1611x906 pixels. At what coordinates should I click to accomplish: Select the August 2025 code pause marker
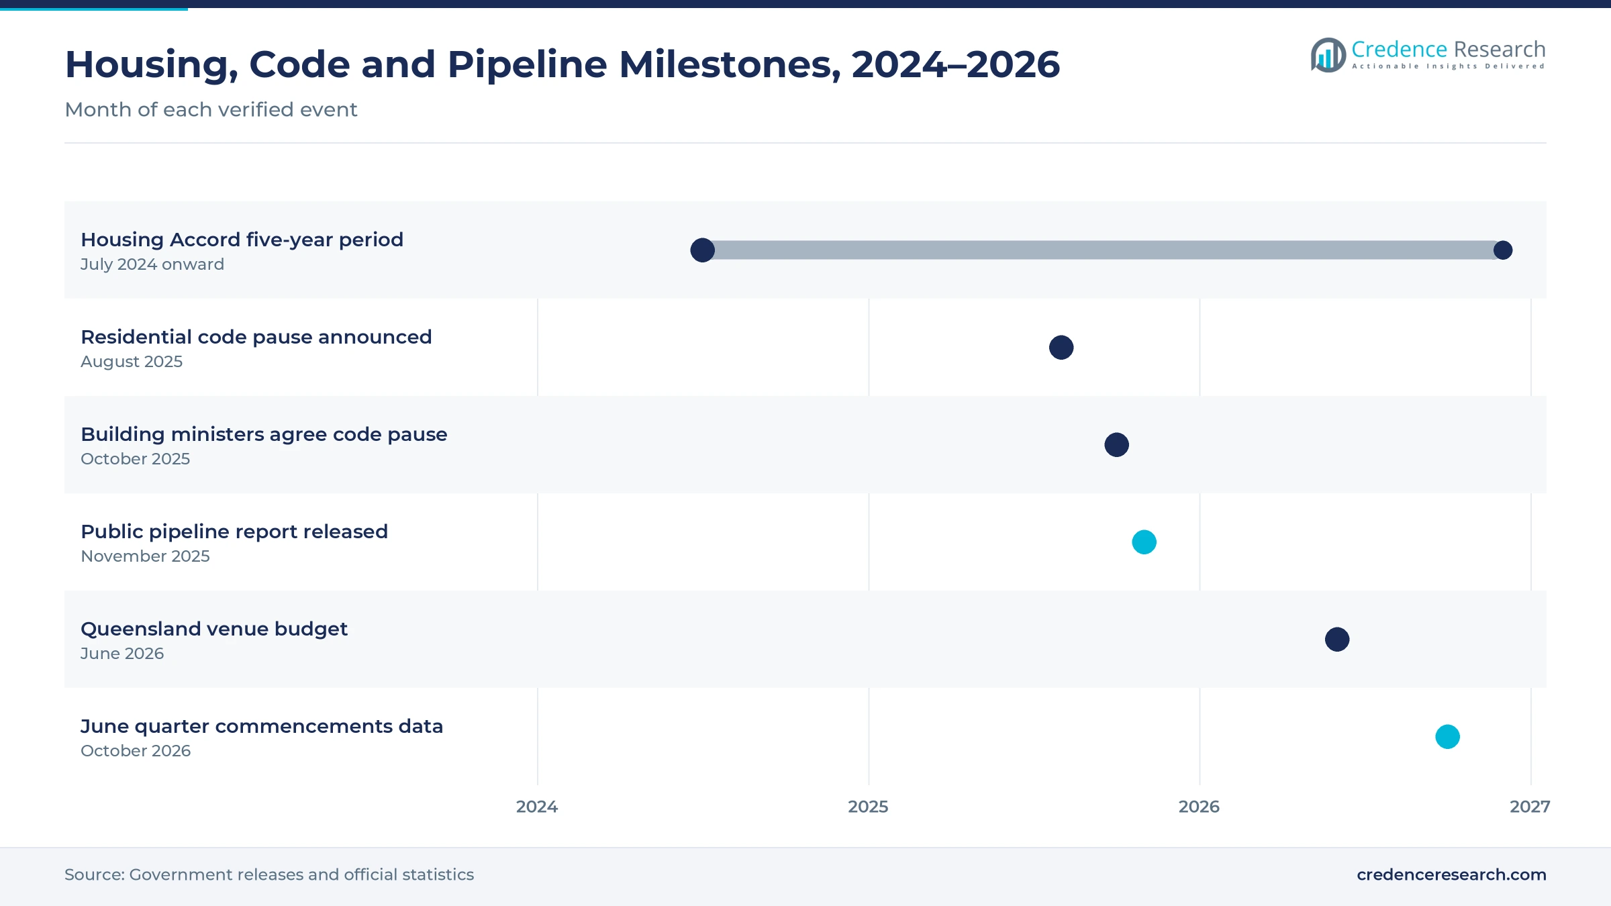click(1061, 348)
